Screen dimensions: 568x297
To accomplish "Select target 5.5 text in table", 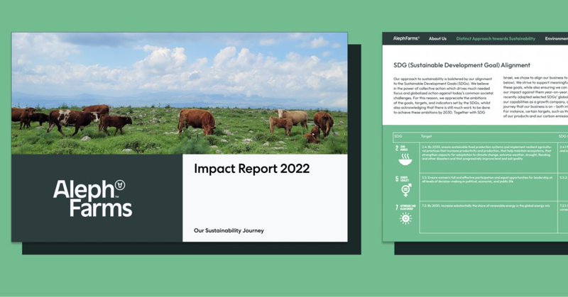I will (487, 179).
